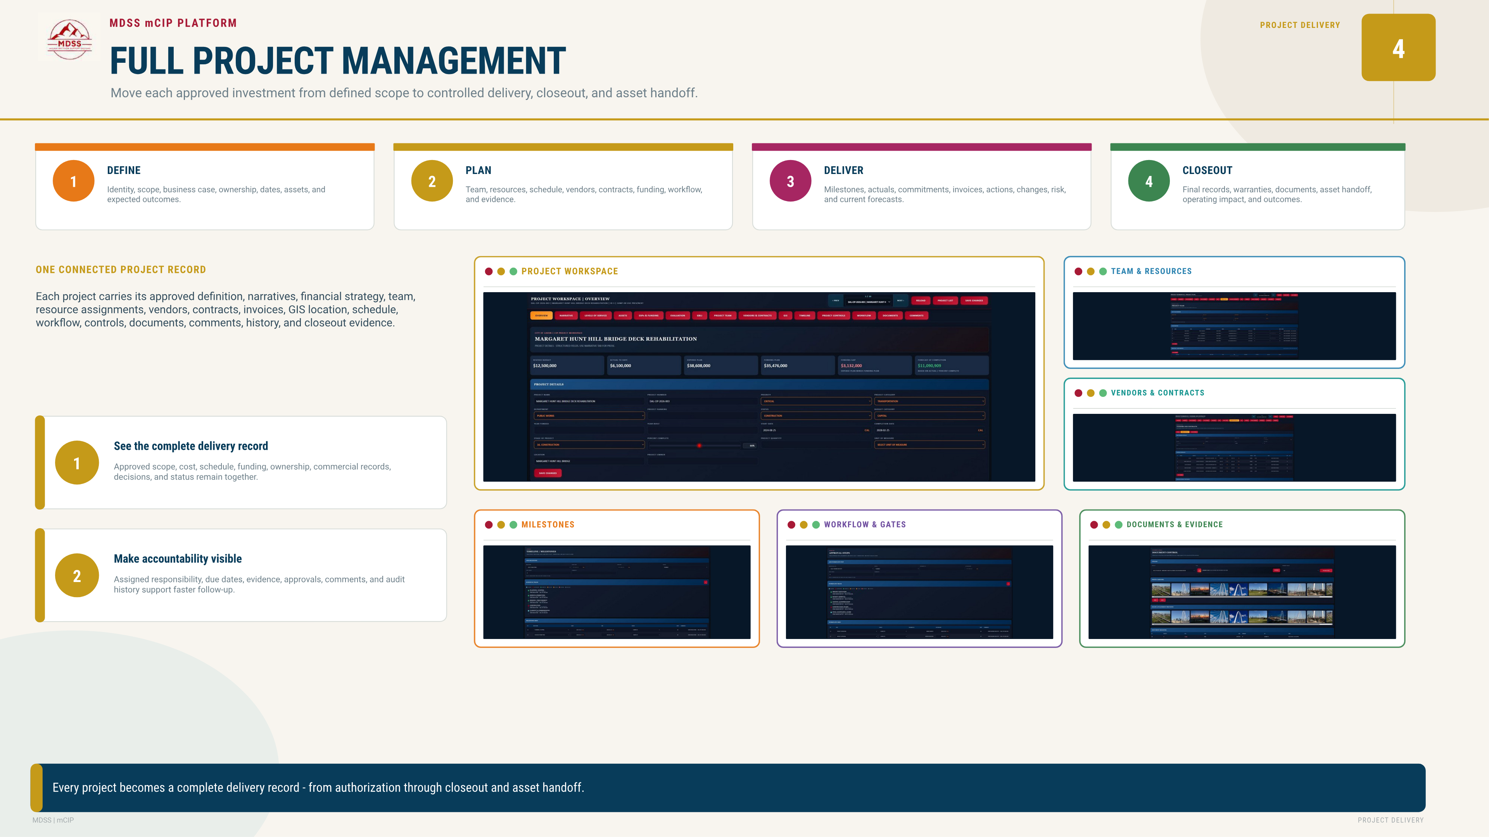The image size is (1489, 837).
Task: Open the EXPs & Funding tab
Action: 649,315
